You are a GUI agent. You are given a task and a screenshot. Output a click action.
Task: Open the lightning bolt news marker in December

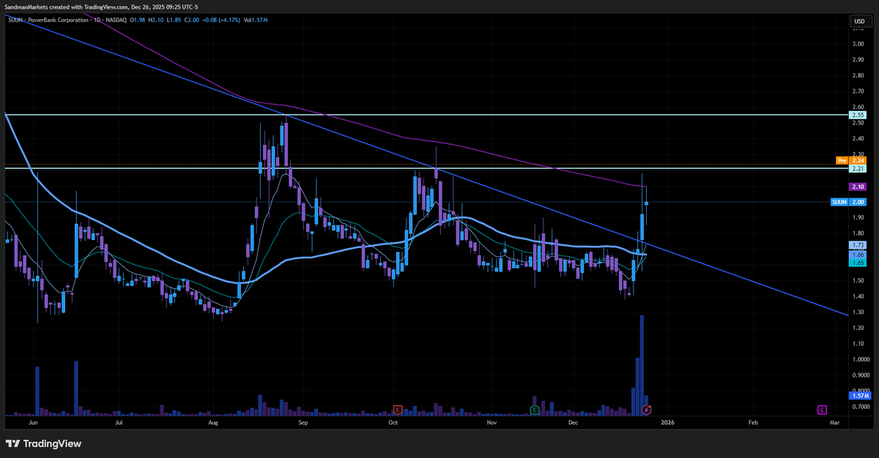(646, 409)
